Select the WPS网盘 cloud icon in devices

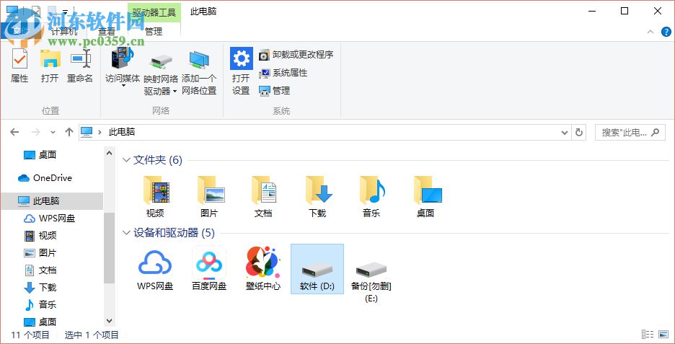pos(155,268)
